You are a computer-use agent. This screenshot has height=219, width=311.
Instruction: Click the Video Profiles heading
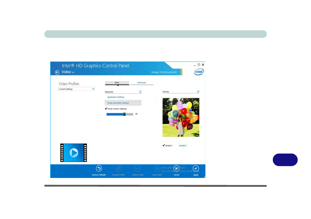[x=69, y=84]
